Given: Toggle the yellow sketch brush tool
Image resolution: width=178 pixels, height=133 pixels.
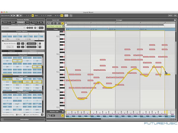Looking at the screenshot, I should 63,23.
